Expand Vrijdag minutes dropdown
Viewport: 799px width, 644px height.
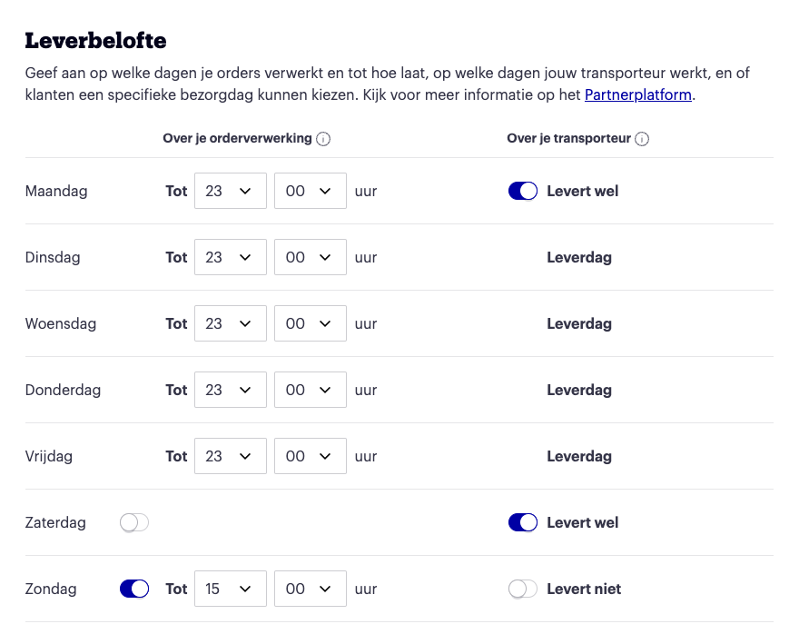click(x=311, y=456)
